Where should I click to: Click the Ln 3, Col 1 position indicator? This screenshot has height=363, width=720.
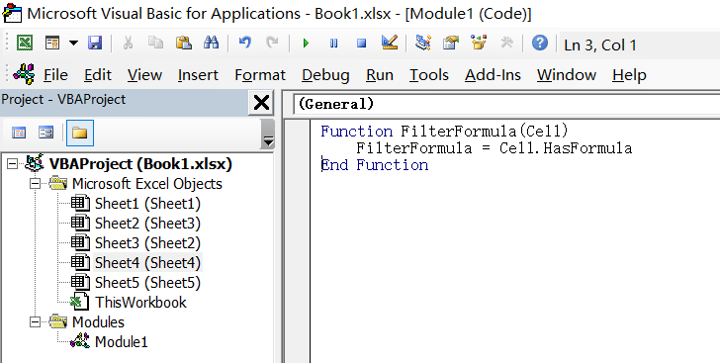[600, 45]
